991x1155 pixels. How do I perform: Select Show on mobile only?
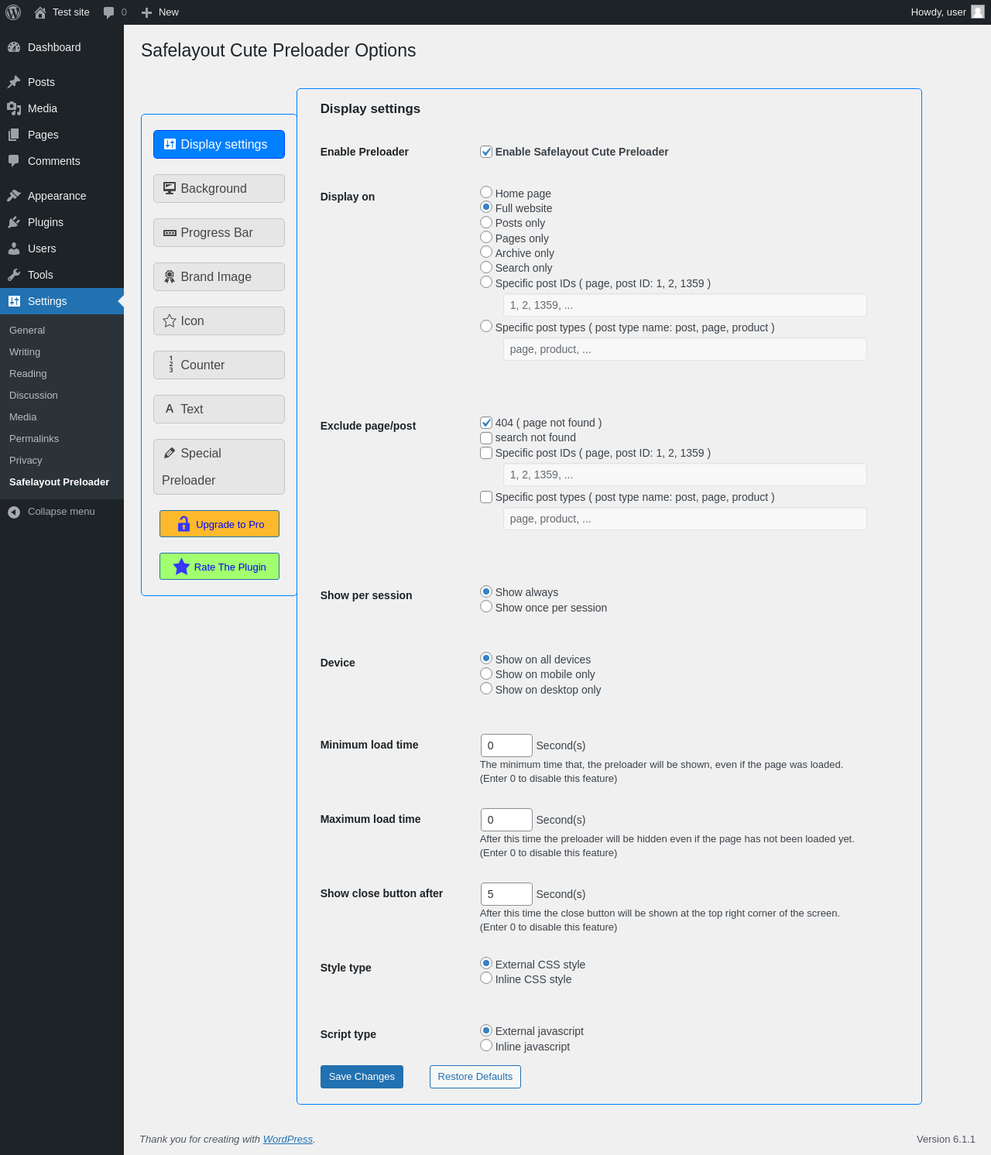[486, 673]
